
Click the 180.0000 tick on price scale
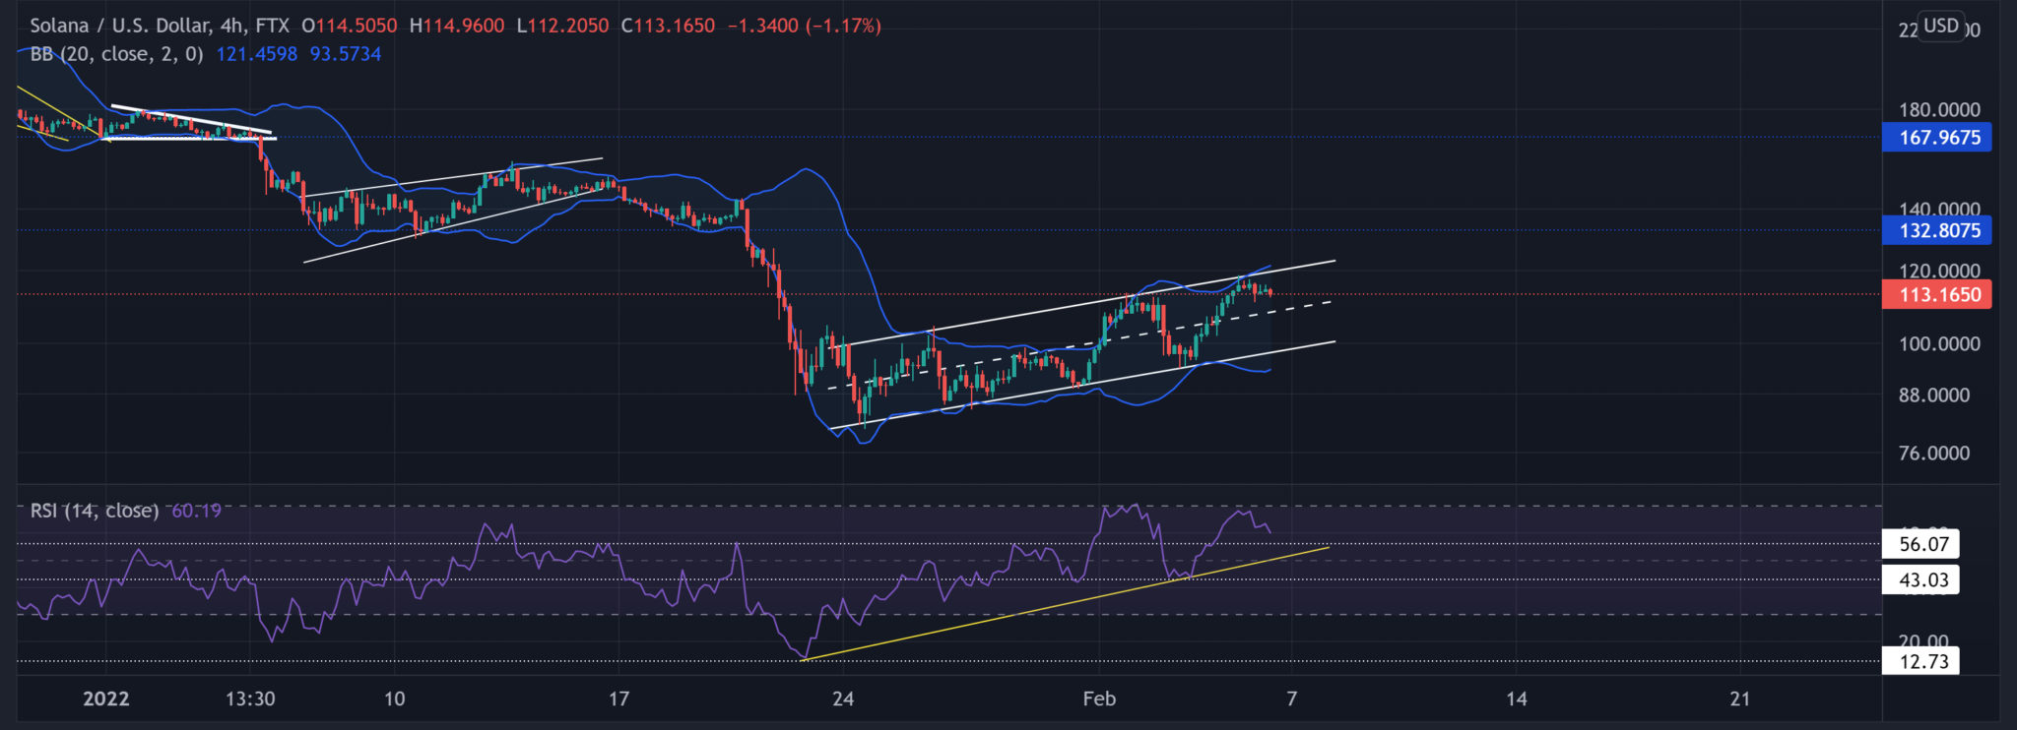[x=1938, y=110]
